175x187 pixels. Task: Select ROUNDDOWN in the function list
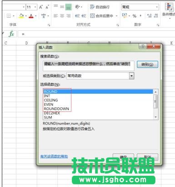[98, 109]
